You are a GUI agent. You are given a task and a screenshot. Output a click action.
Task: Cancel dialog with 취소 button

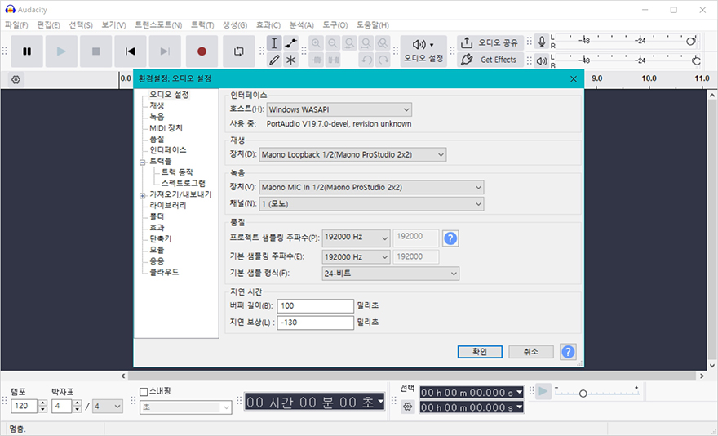[530, 352]
